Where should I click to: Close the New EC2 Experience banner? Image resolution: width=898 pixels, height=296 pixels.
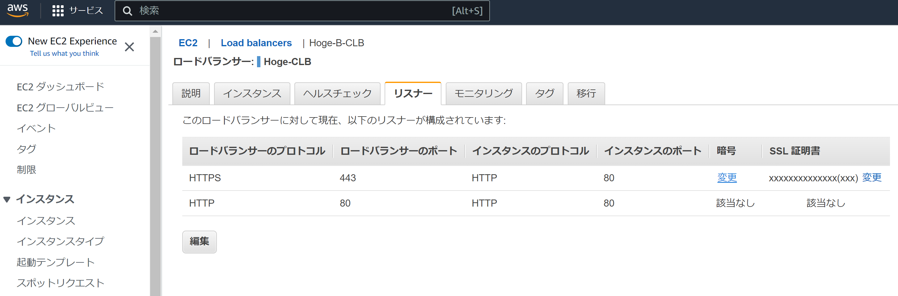point(129,47)
